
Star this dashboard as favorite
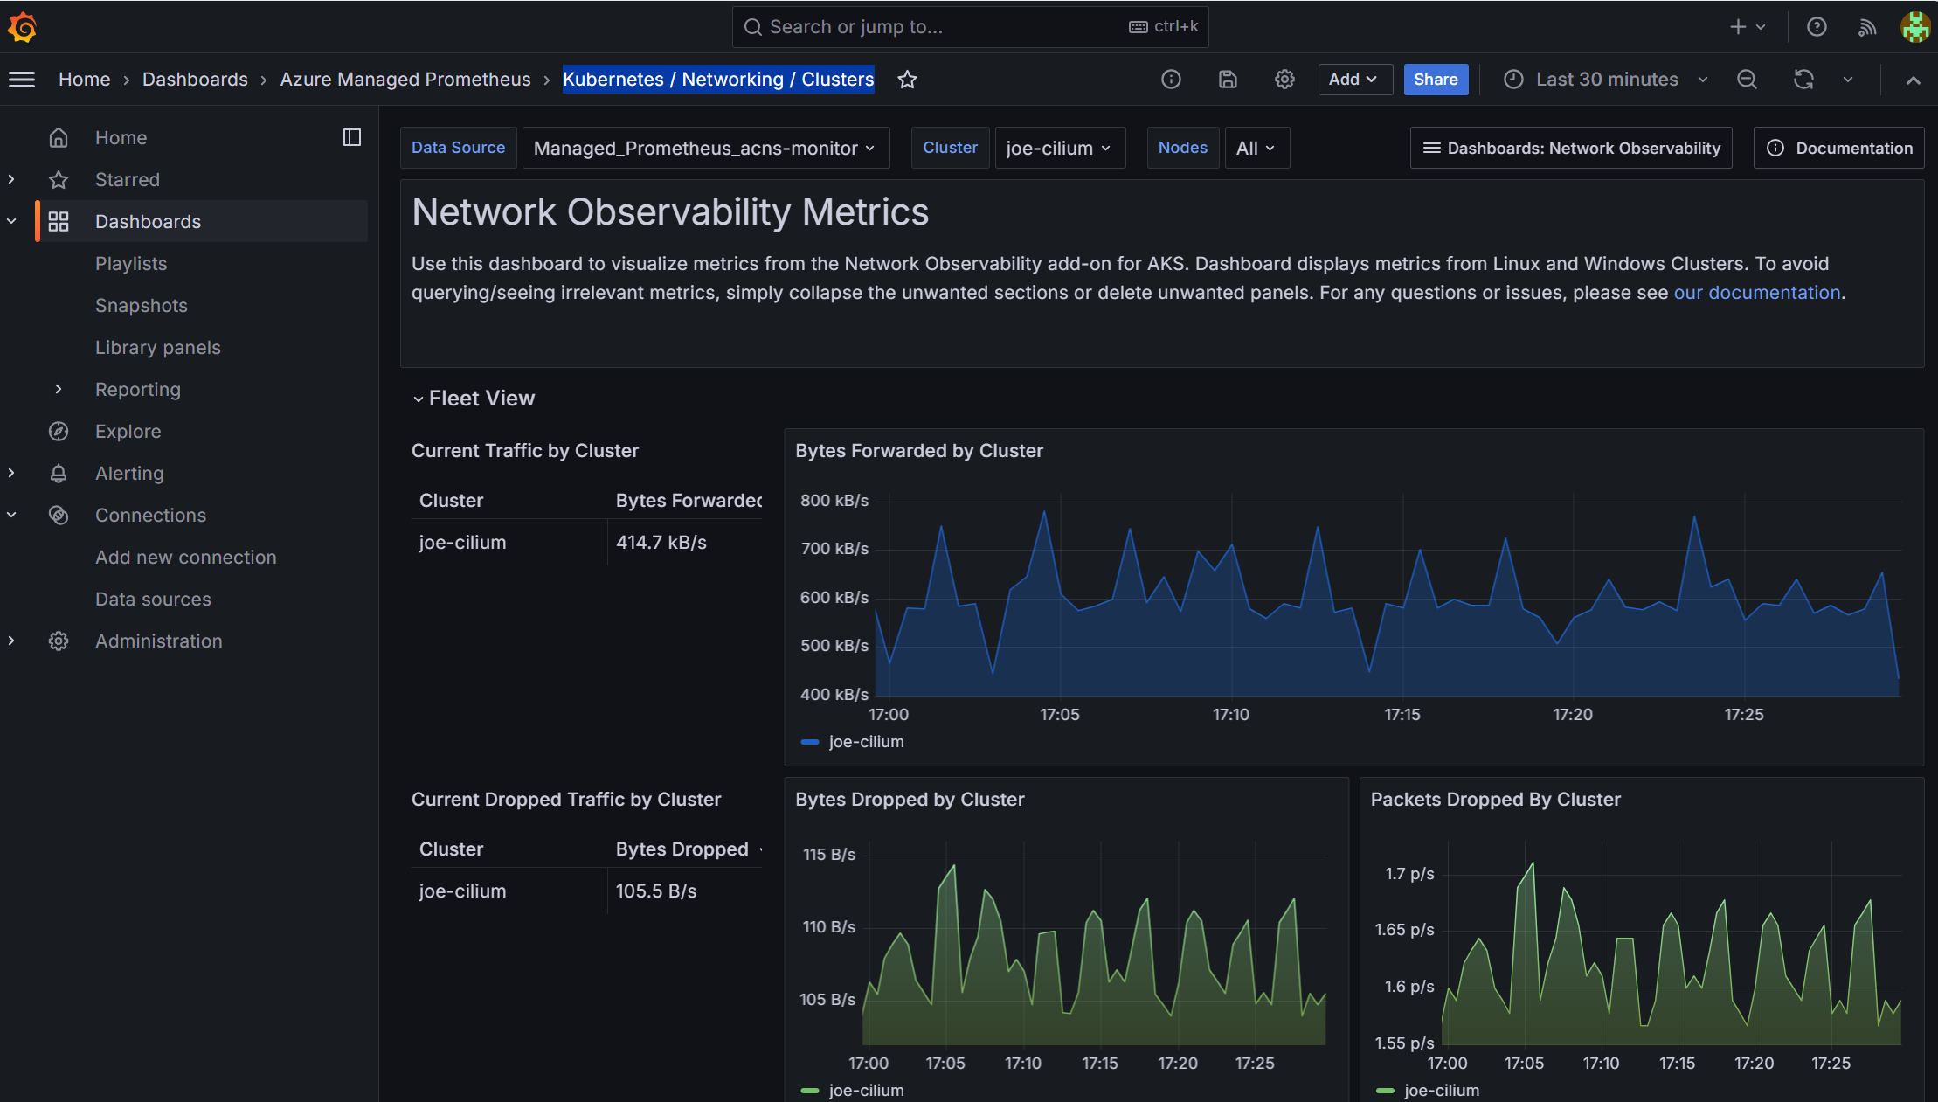[907, 80]
